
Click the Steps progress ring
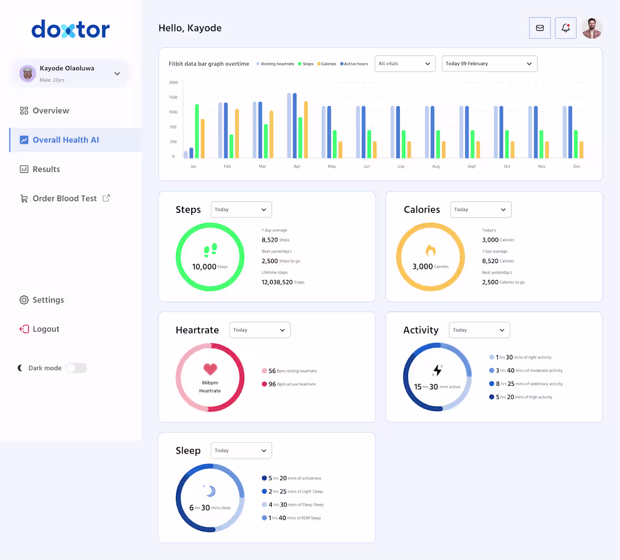210,257
